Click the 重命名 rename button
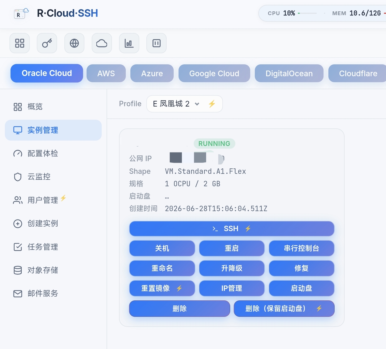 (x=162, y=268)
